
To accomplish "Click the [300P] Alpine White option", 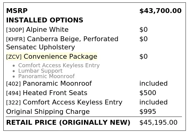I will [37, 29].
